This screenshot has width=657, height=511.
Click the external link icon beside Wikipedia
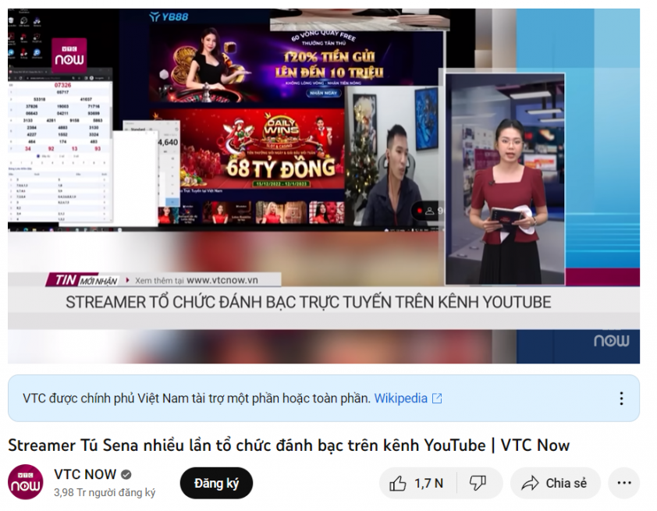[437, 399]
